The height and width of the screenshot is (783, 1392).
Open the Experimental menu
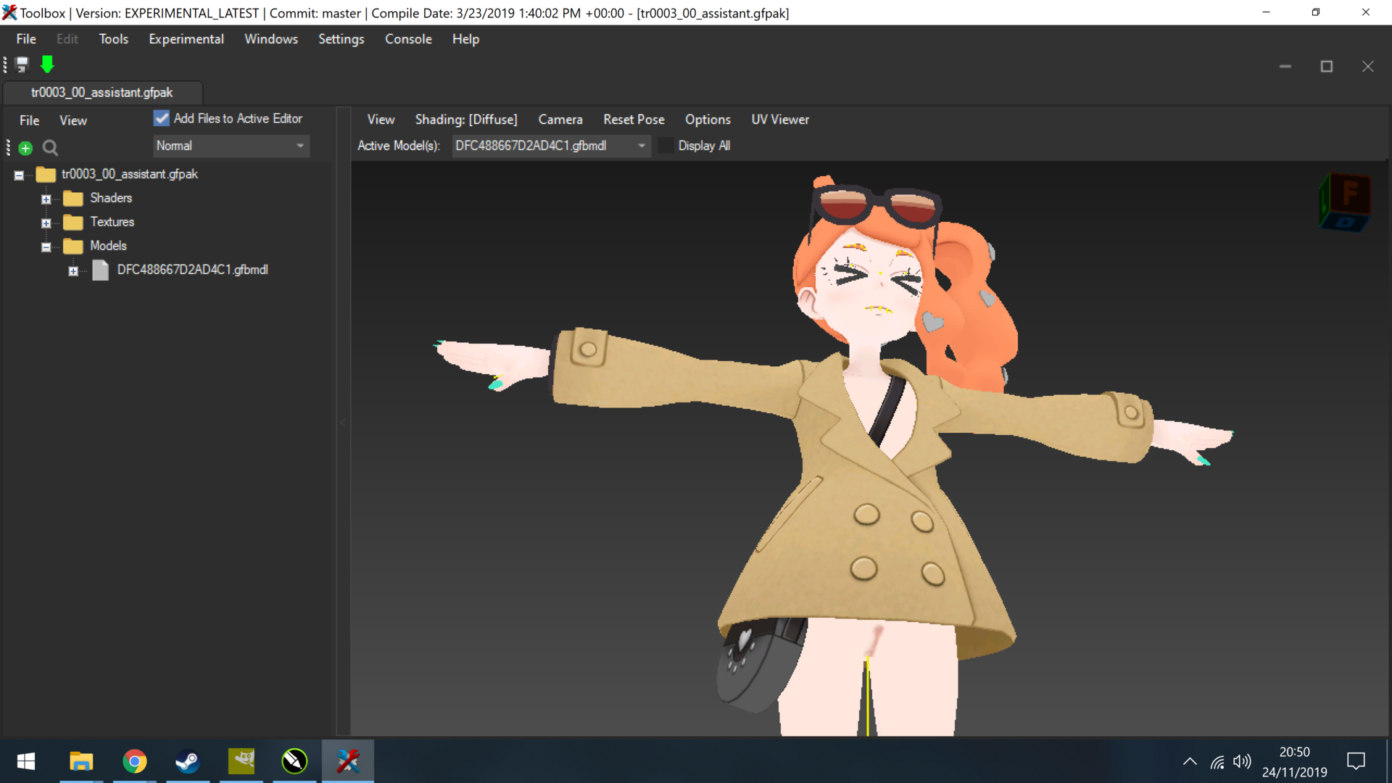186,39
